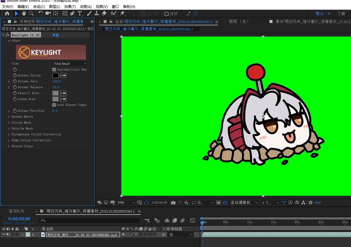Open grid and guide options icon
This screenshot has height=247, width=351.
coord(139,202)
